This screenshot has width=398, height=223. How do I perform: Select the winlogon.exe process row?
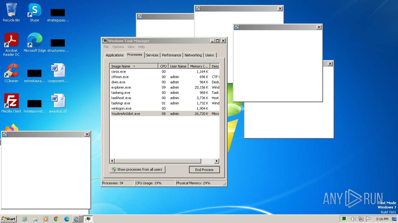click(x=164, y=108)
